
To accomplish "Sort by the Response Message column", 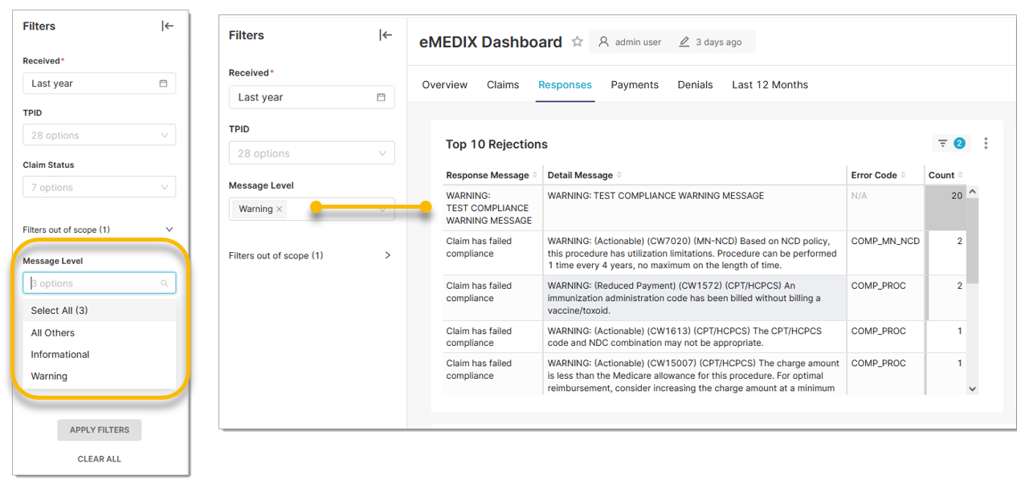I will pyautogui.click(x=488, y=175).
